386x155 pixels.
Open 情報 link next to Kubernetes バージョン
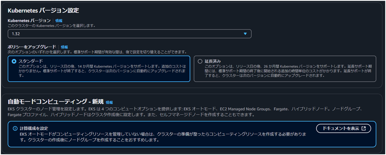coord(59,21)
